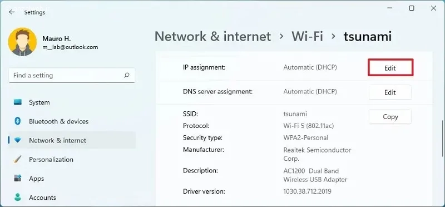The width and height of the screenshot is (445, 207).
Task: Click the Accounts person icon
Action: pyautogui.click(x=18, y=197)
